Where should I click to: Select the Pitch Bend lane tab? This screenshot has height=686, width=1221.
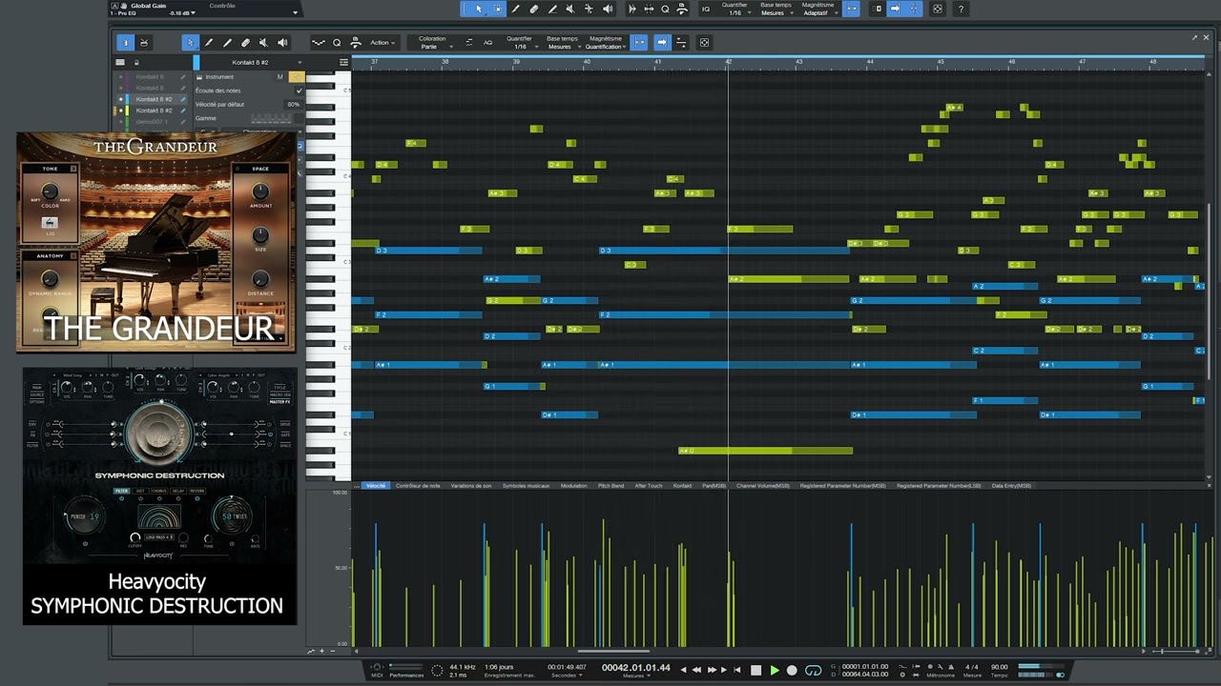(x=610, y=486)
